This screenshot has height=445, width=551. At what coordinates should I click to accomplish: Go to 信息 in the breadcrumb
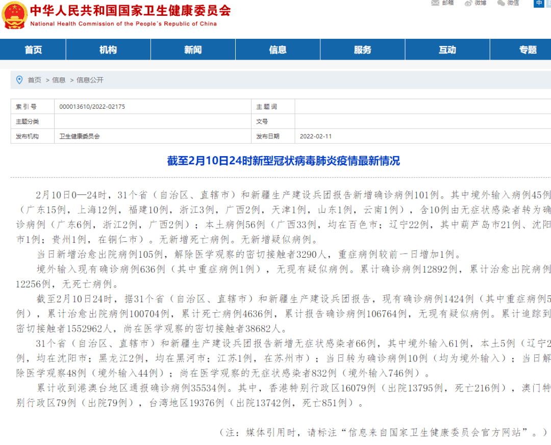coord(59,80)
